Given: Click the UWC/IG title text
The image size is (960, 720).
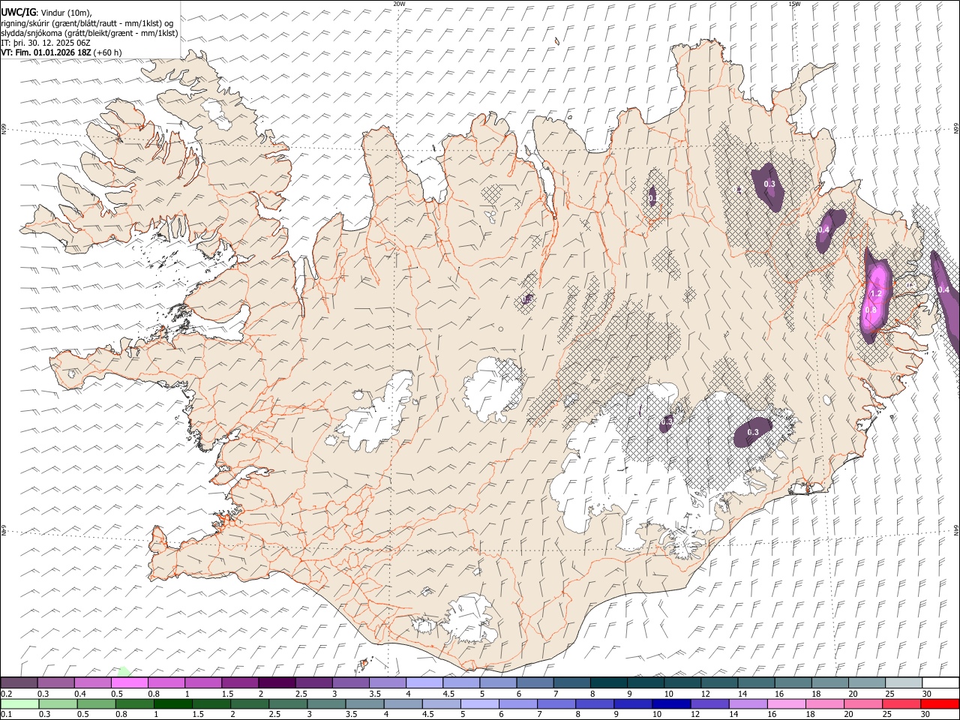Looking at the screenshot, I should [17, 13].
